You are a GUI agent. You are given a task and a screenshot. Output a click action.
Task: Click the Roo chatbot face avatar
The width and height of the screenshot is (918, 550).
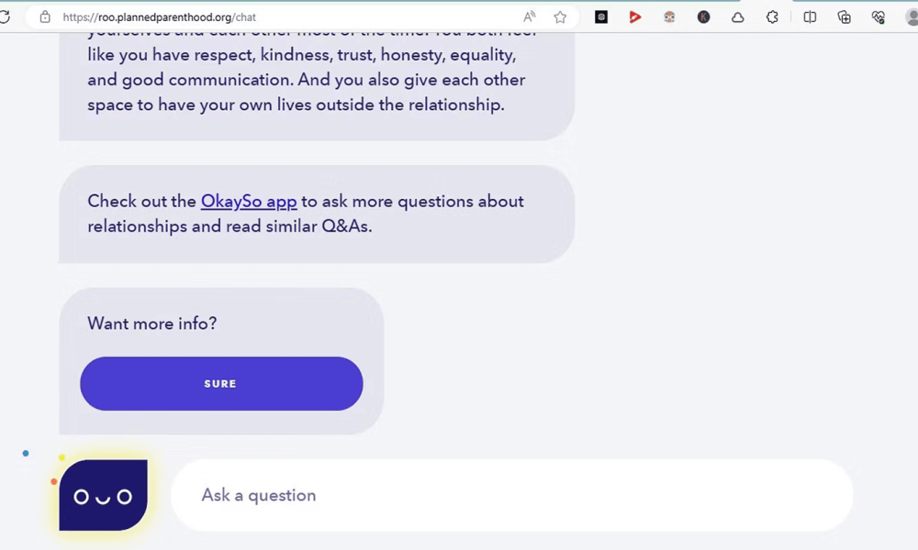[103, 495]
